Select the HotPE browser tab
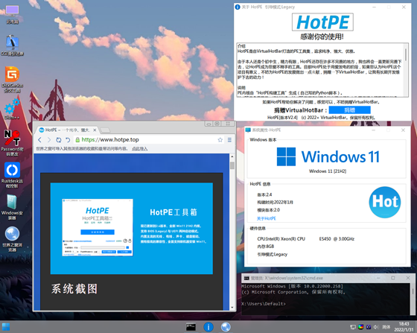 point(66,130)
